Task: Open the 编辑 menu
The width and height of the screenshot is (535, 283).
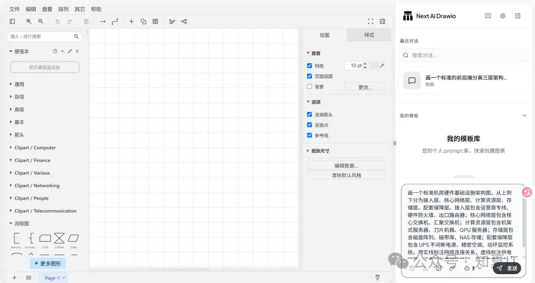Action: pos(31,9)
